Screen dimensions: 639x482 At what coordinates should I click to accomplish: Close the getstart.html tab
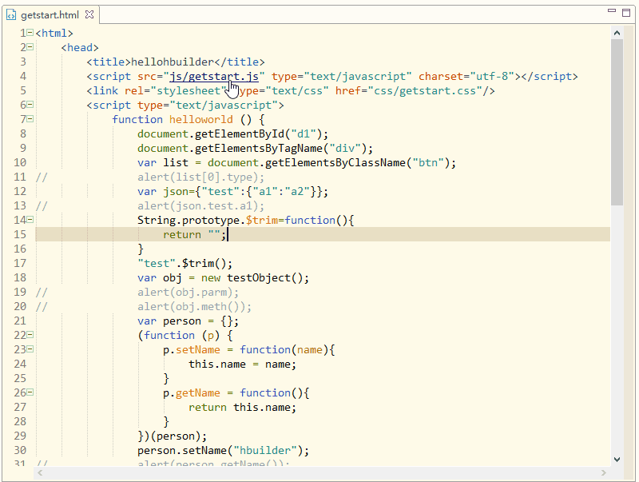89,14
